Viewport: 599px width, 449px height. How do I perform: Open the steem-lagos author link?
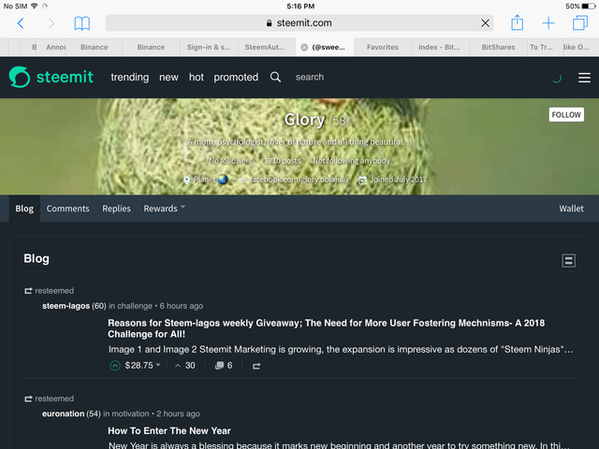tap(66, 306)
